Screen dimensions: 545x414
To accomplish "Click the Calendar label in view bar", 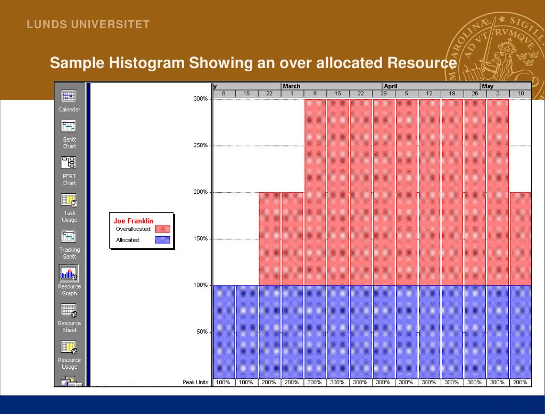I will coord(69,109).
